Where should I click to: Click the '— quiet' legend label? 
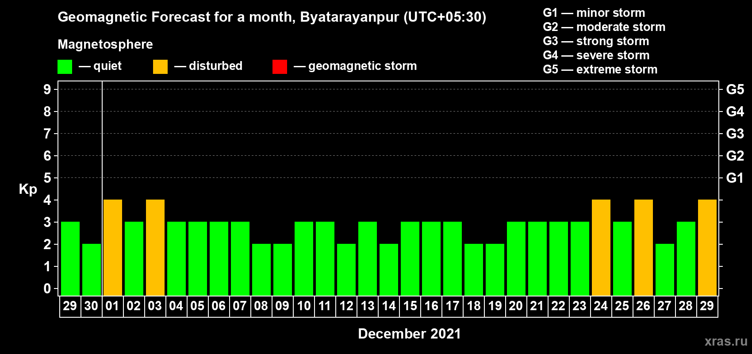pyautogui.click(x=100, y=66)
